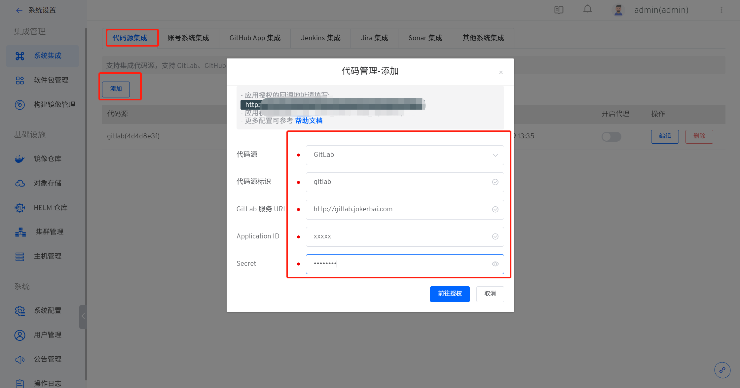Open the 对象存储 cloud icon
The image size is (740, 388).
[20, 183]
